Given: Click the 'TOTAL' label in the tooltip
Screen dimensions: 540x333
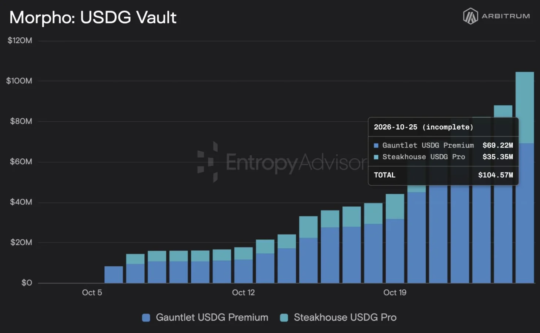Looking at the screenshot, I should [385, 175].
